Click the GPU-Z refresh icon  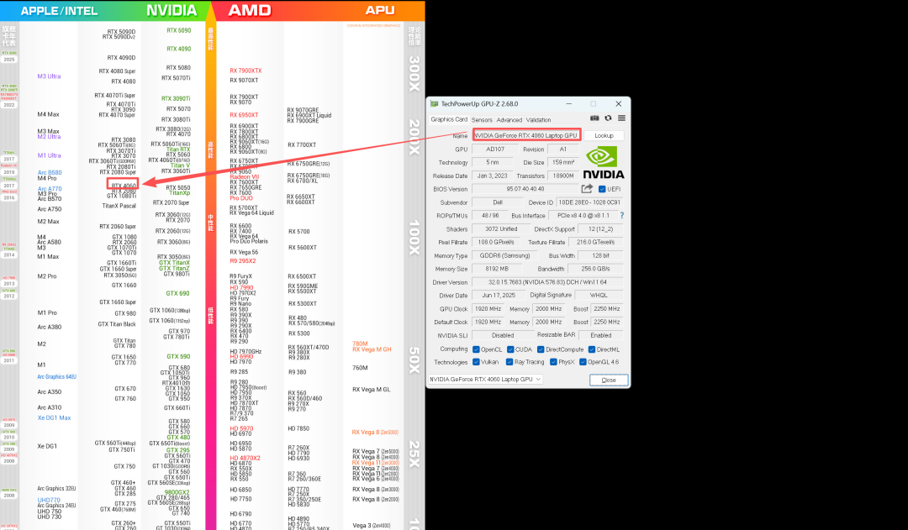(x=608, y=118)
